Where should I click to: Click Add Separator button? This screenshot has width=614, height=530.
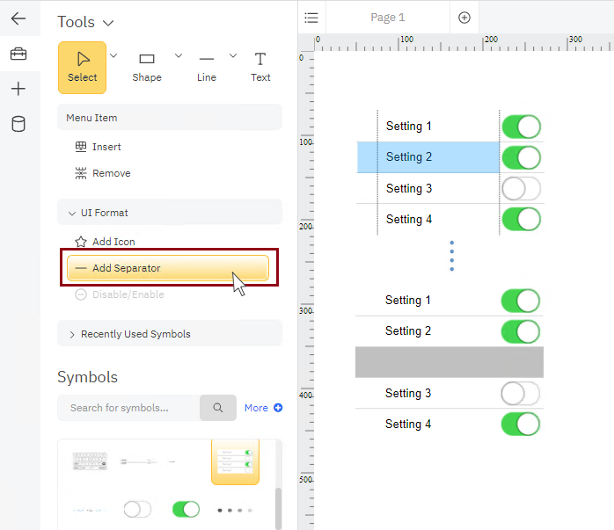point(168,268)
